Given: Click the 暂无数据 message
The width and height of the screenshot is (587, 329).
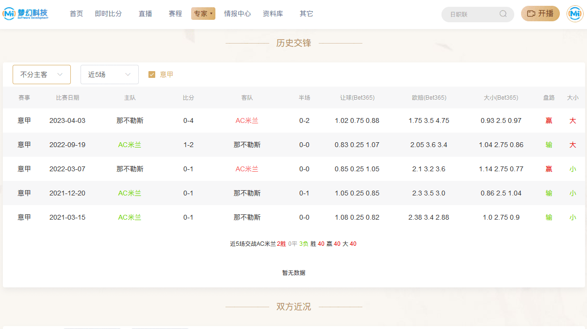Looking at the screenshot, I should point(294,273).
